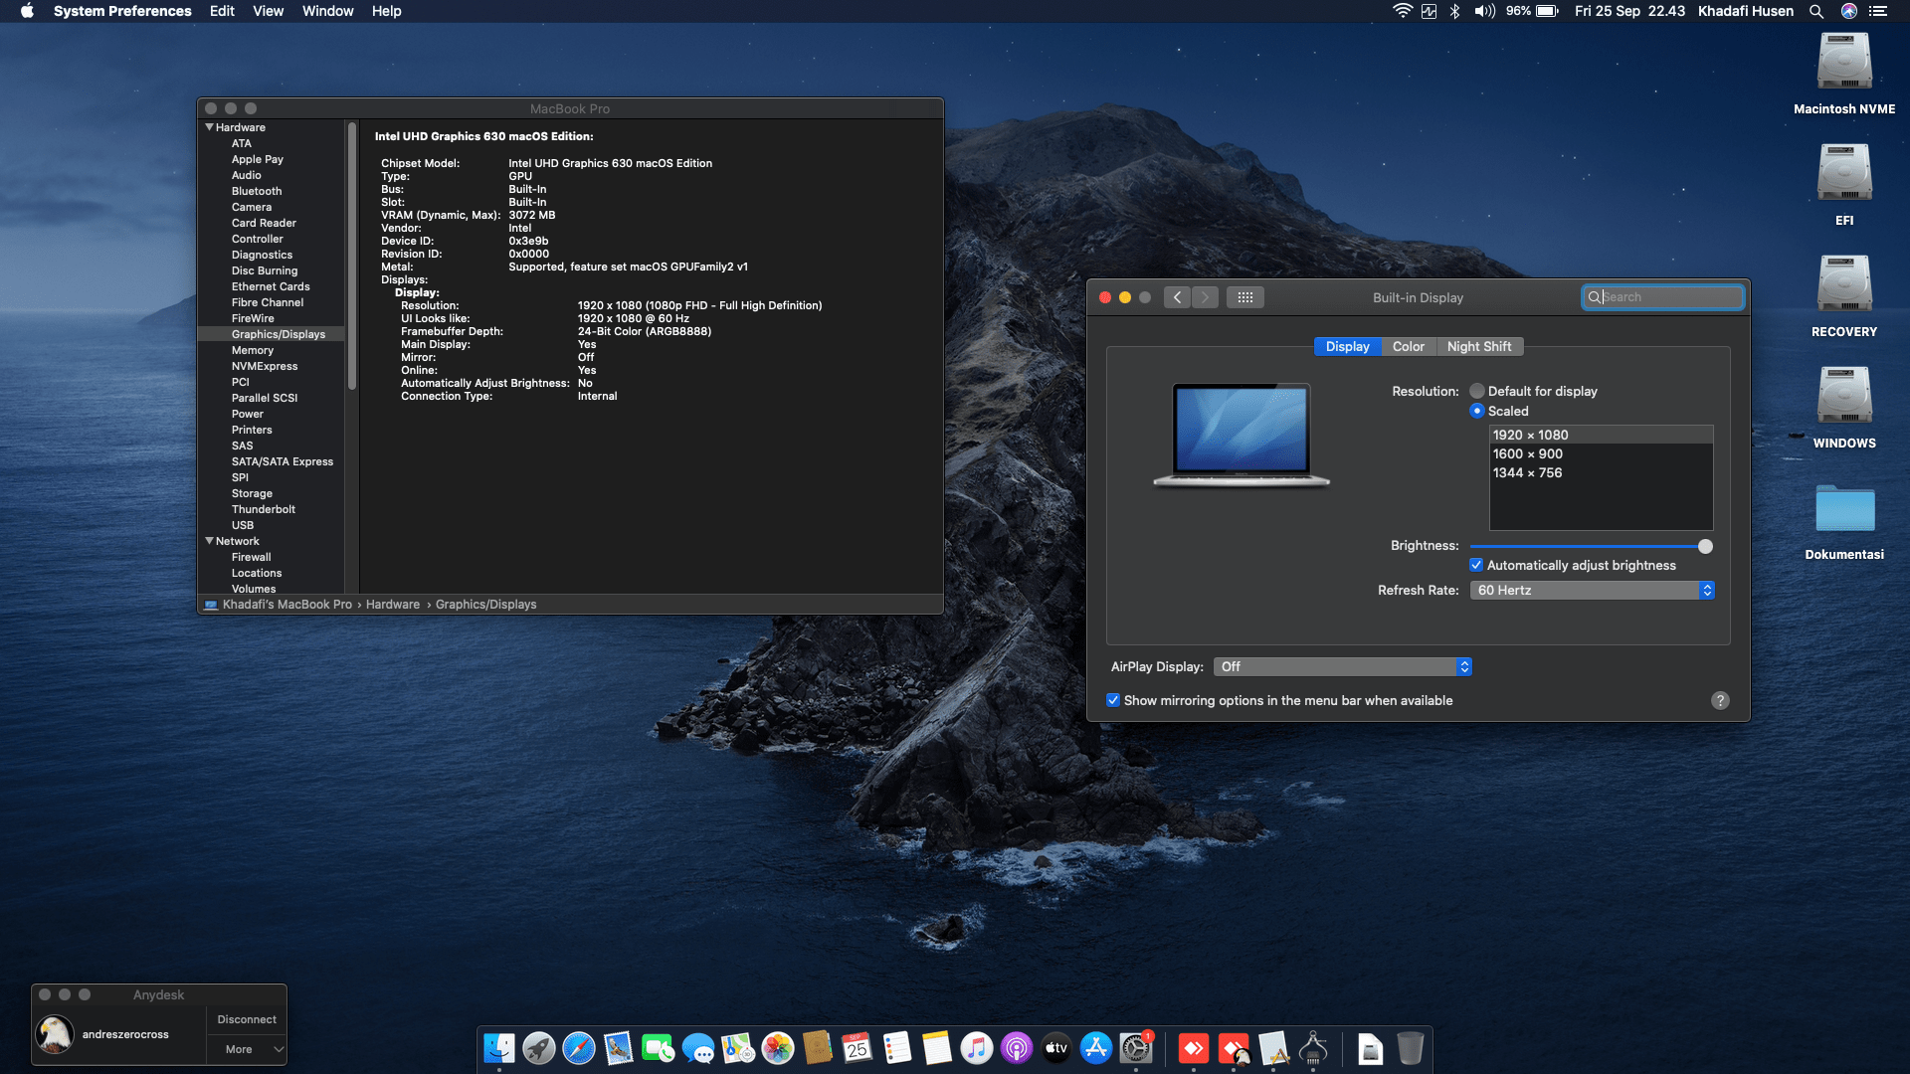Viewport: 1910px width, 1074px height.
Task: Uncheck Show mirroring options checkbox
Action: (1113, 700)
